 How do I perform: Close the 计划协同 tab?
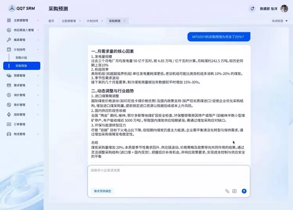(x=102, y=21)
